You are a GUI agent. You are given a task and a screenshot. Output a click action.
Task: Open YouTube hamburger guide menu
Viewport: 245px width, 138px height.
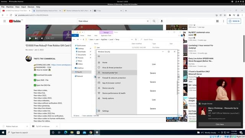[x=5, y=21]
